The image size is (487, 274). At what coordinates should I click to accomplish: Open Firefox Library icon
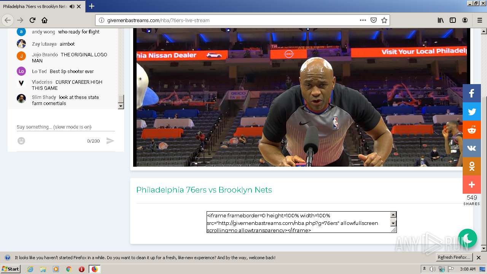(441, 20)
